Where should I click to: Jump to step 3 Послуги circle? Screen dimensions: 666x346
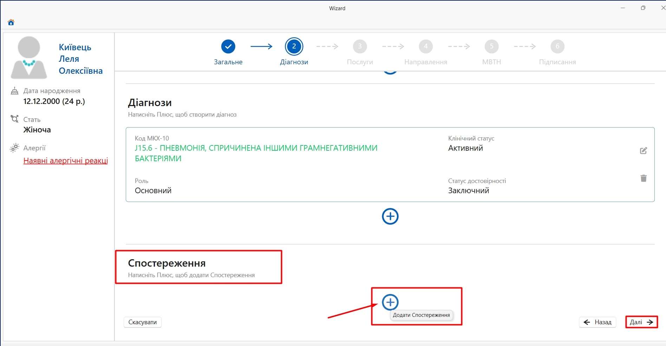[x=360, y=46]
